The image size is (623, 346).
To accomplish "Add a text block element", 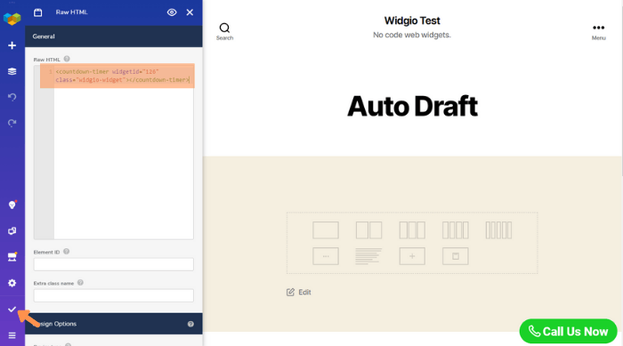I will (x=368, y=256).
